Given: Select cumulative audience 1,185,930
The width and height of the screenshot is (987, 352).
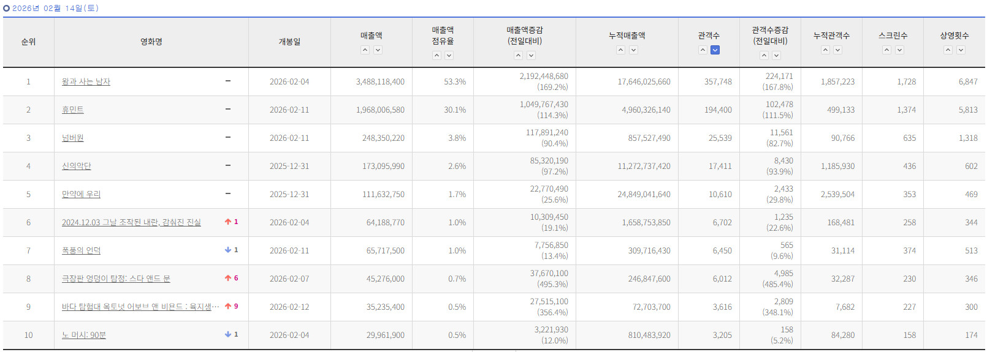Looking at the screenshot, I should click(837, 166).
